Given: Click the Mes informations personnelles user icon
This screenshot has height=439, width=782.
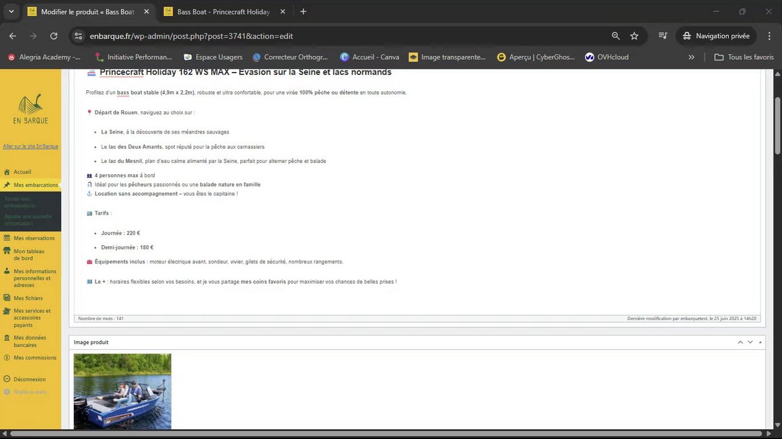Looking at the screenshot, I should pyautogui.click(x=7, y=271).
